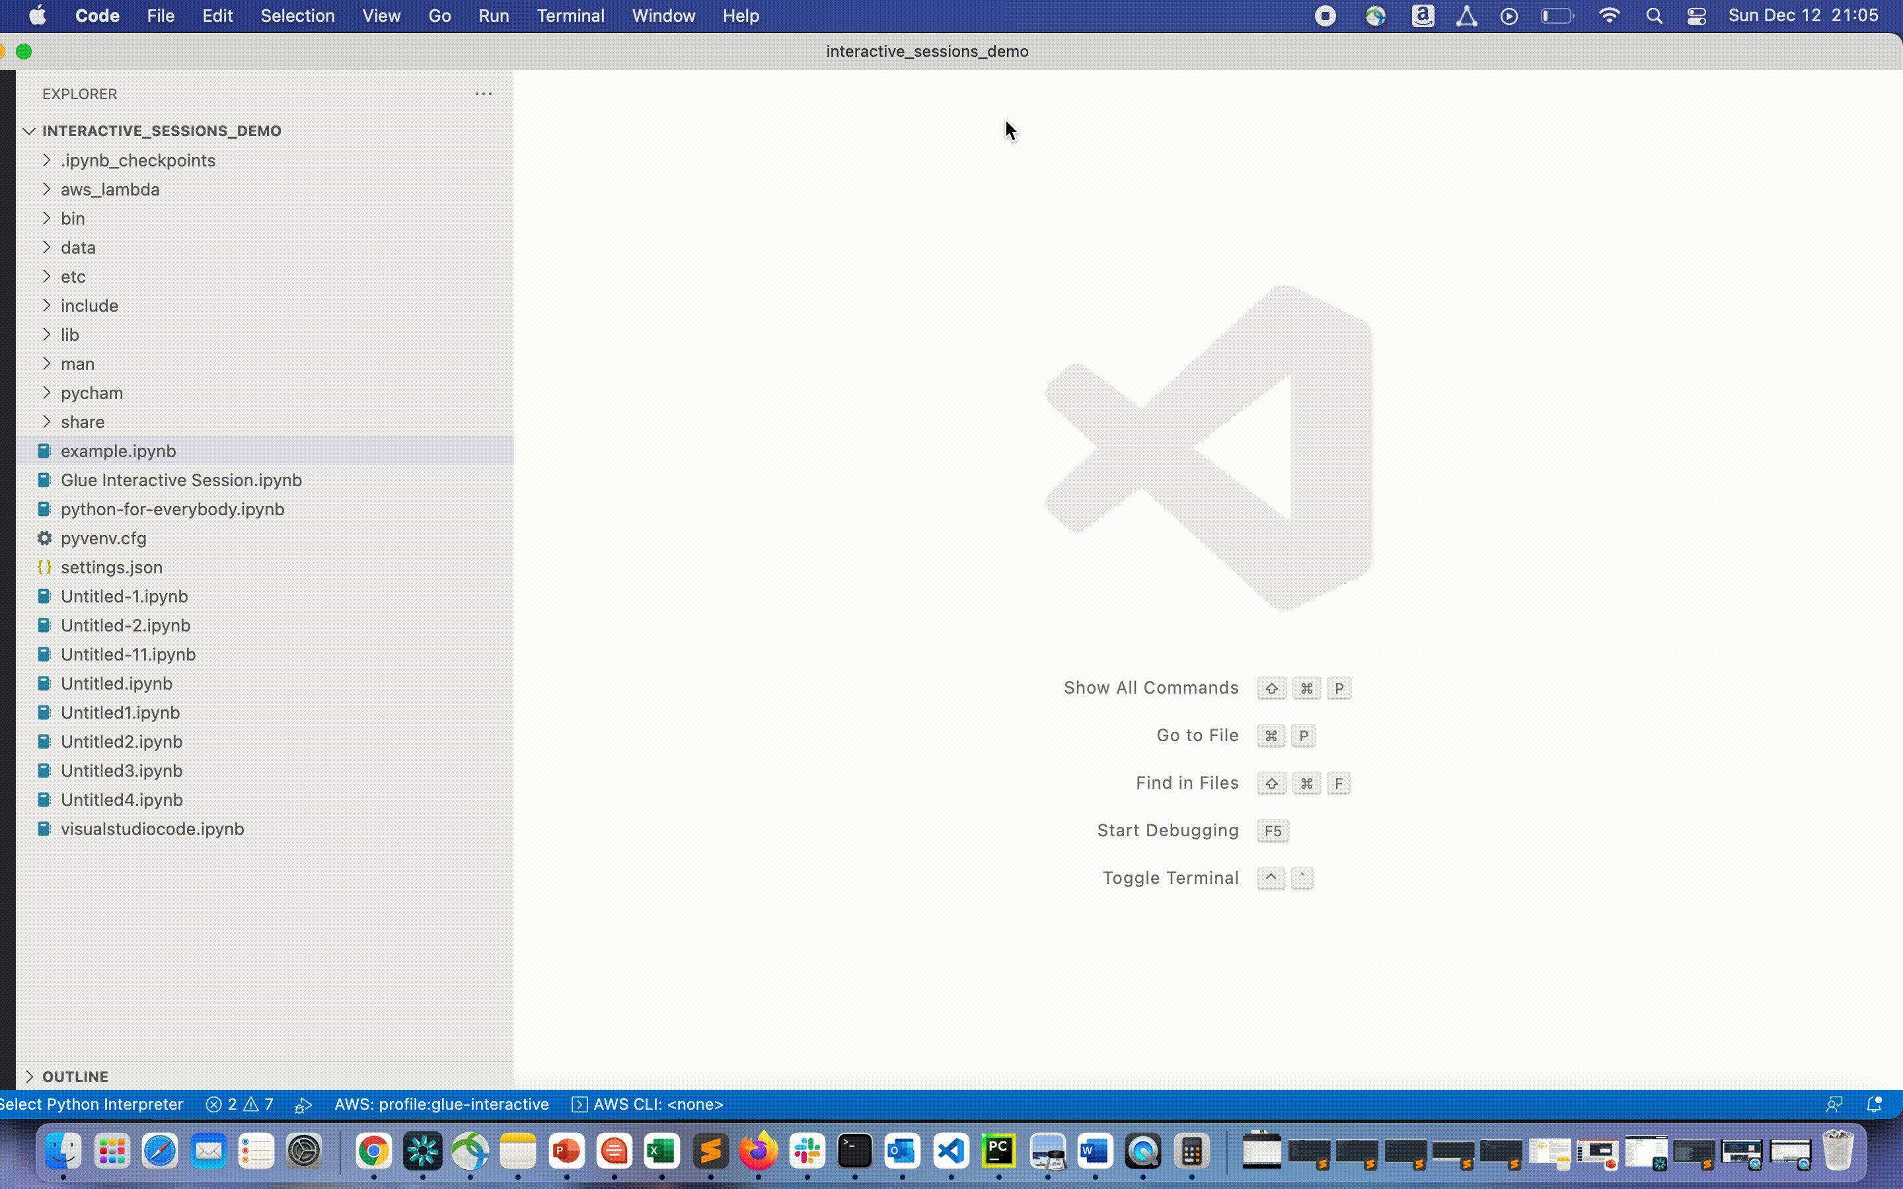Select the Python Interpreter status bar item
Image resolution: width=1903 pixels, height=1189 pixels.
tap(92, 1102)
